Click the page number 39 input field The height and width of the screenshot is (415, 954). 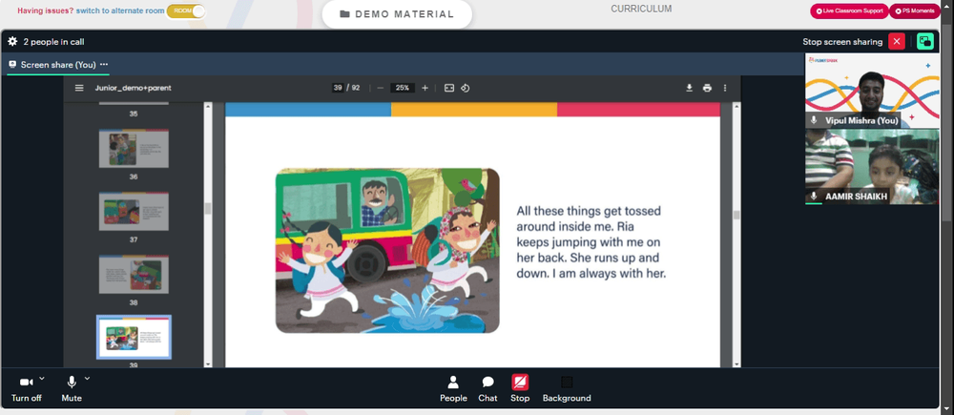[x=338, y=88]
